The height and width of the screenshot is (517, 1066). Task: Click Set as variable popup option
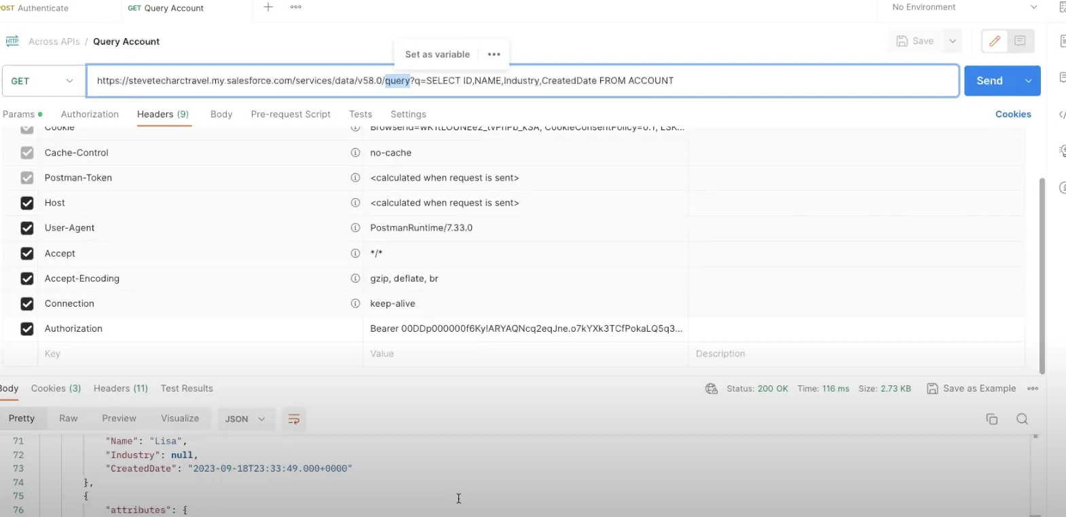pos(437,54)
